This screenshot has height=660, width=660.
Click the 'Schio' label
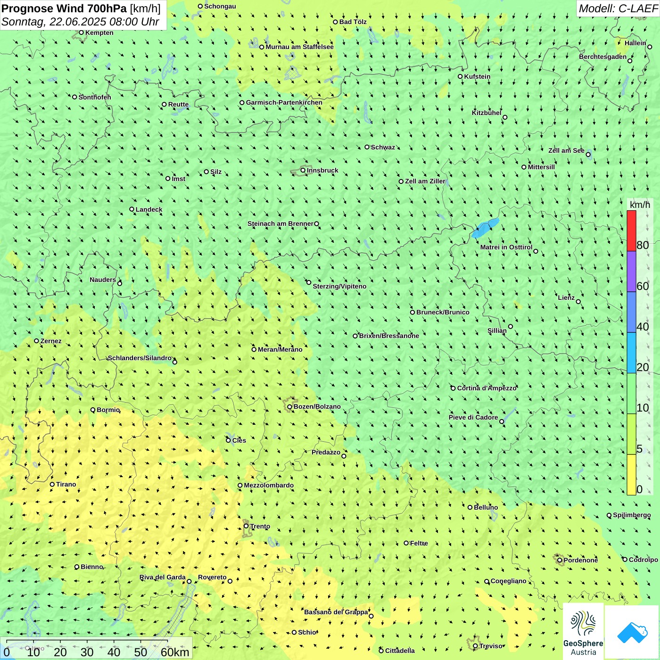point(307,632)
